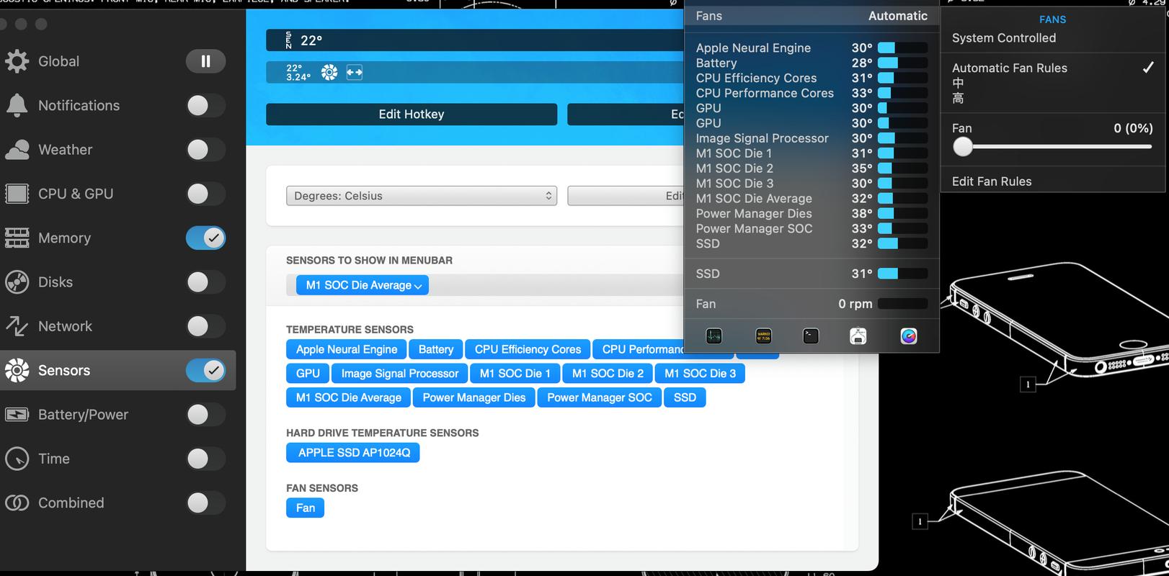Open iStat Menus app icon in footer
Screen dimensions: 1169x576
coord(908,336)
